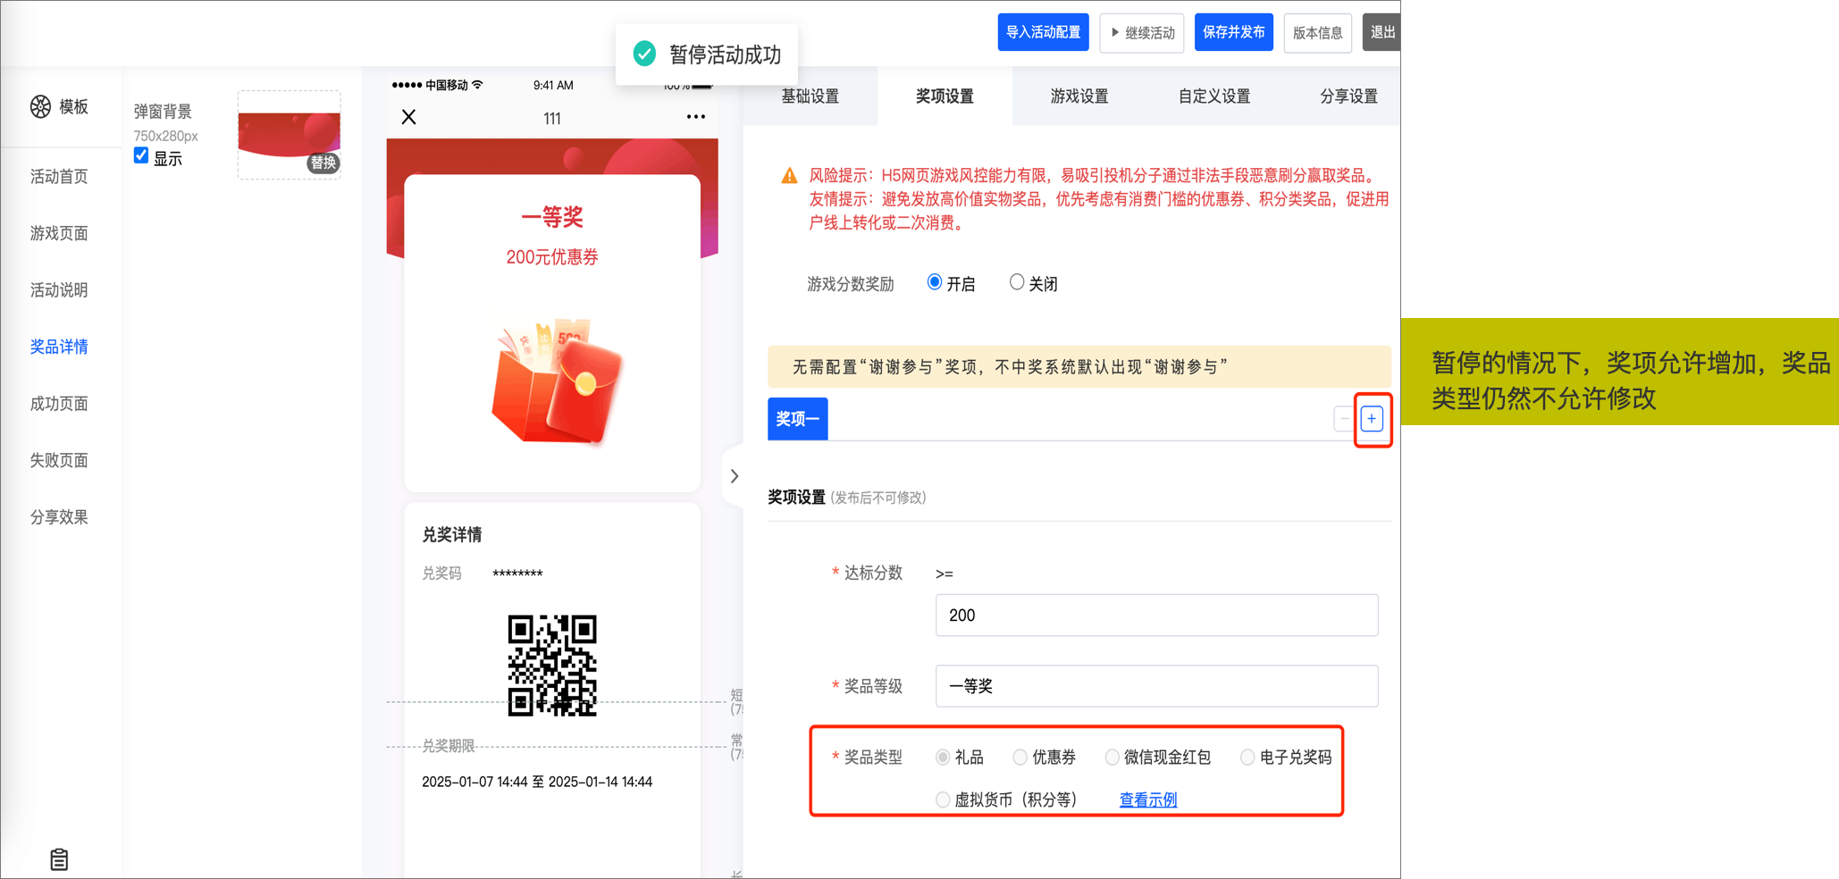This screenshot has height=879, width=1839.
Task: Collapse preview panel with the chevron arrow
Action: (735, 476)
